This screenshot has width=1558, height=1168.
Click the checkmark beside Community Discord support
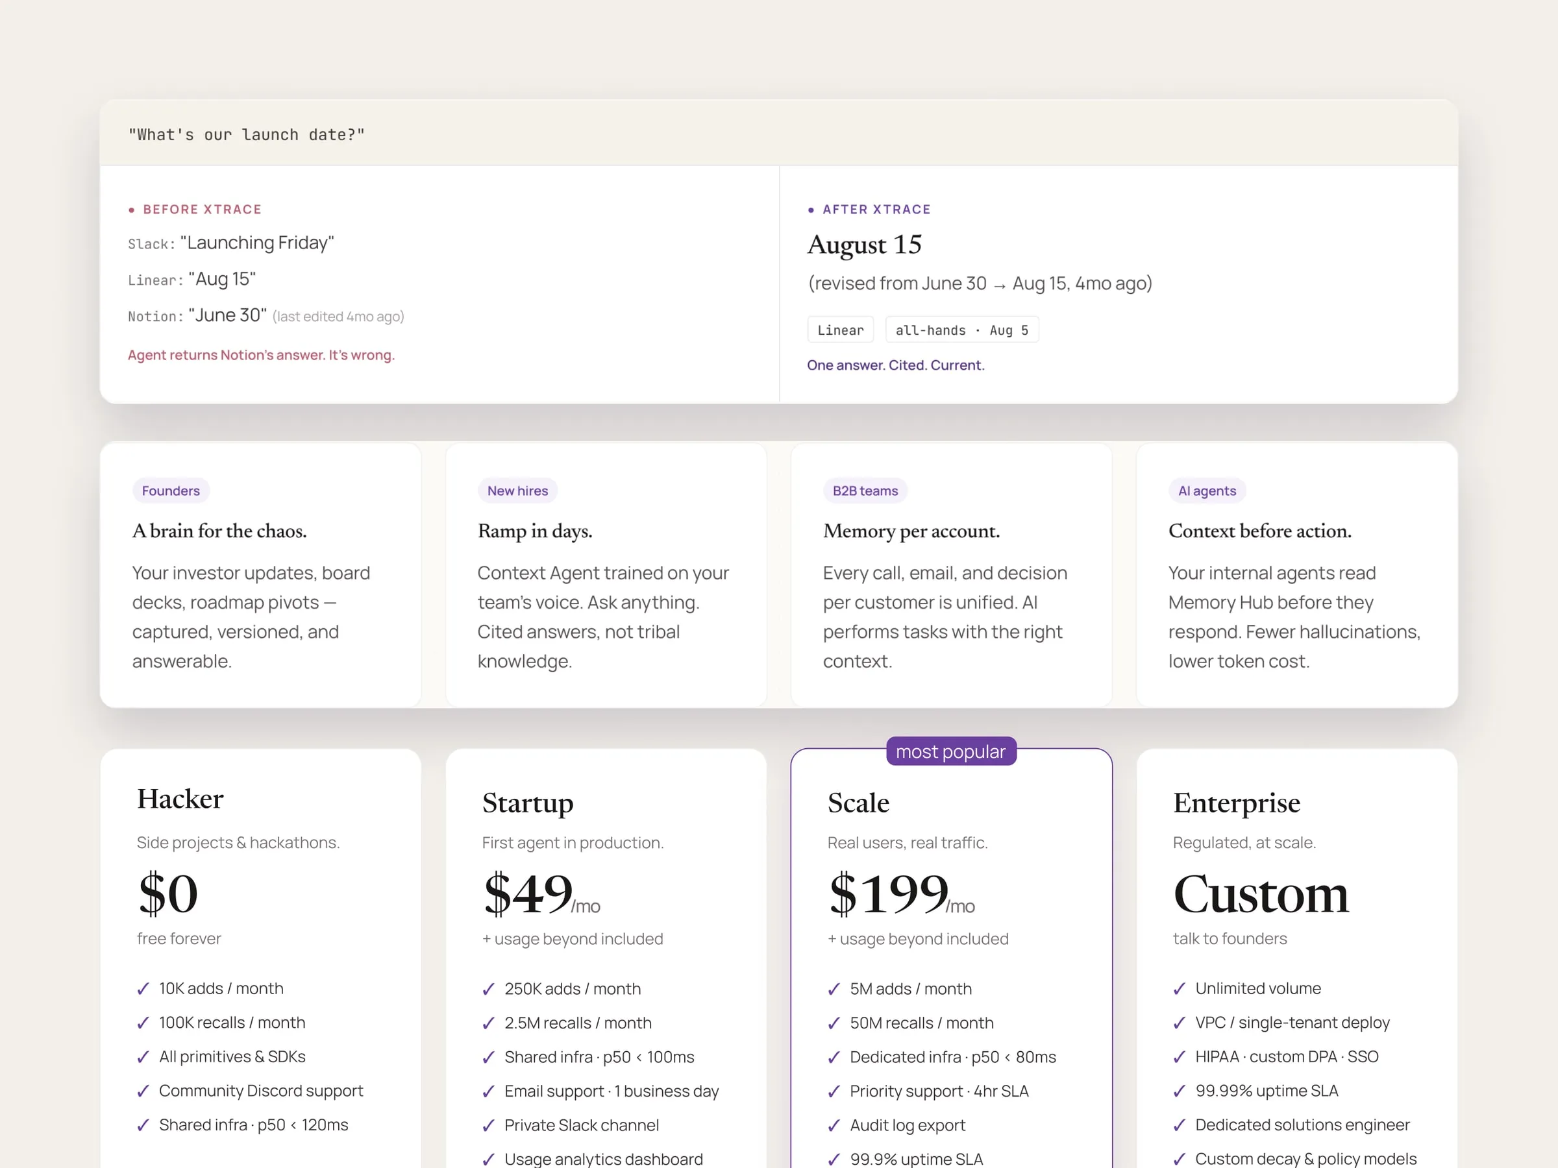coord(143,1091)
